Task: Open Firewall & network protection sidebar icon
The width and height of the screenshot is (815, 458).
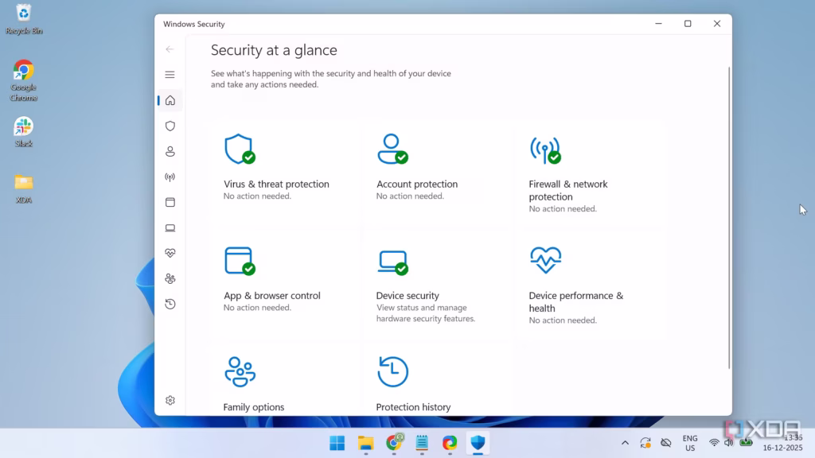Action: (x=170, y=177)
